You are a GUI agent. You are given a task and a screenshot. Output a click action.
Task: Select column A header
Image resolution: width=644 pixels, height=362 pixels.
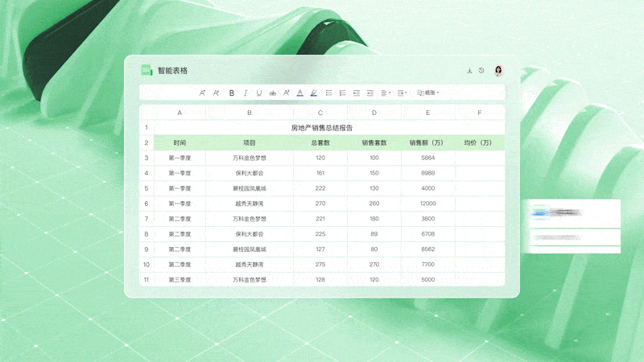pos(180,113)
